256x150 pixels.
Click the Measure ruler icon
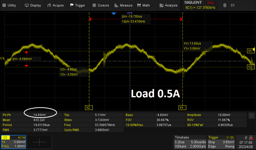(x=116, y=5)
